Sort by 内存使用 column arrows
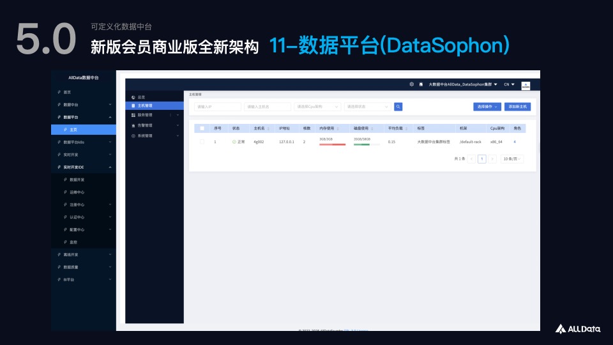The image size is (613, 345). coord(338,128)
